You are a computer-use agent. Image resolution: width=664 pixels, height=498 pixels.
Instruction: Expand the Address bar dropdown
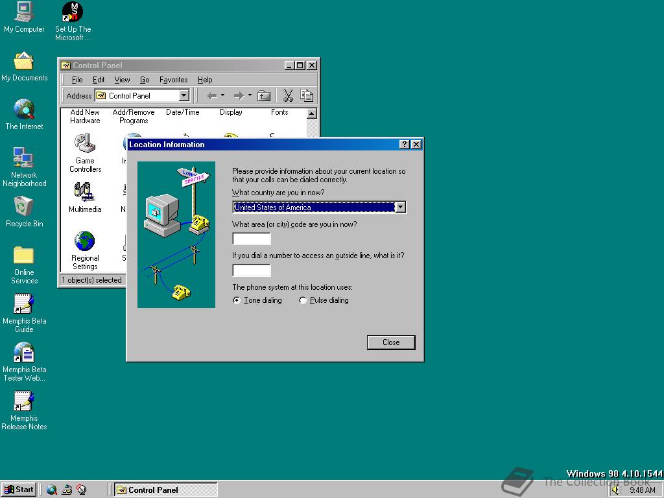(184, 96)
